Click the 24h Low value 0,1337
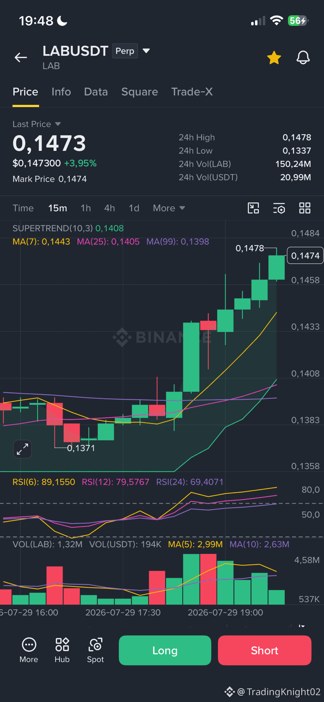324x702 pixels. coord(297,151)
